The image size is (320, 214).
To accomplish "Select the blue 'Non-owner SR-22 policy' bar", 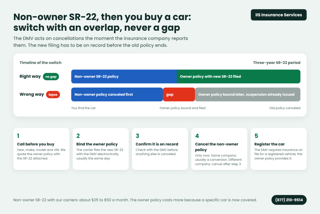I will click(124, 76).
